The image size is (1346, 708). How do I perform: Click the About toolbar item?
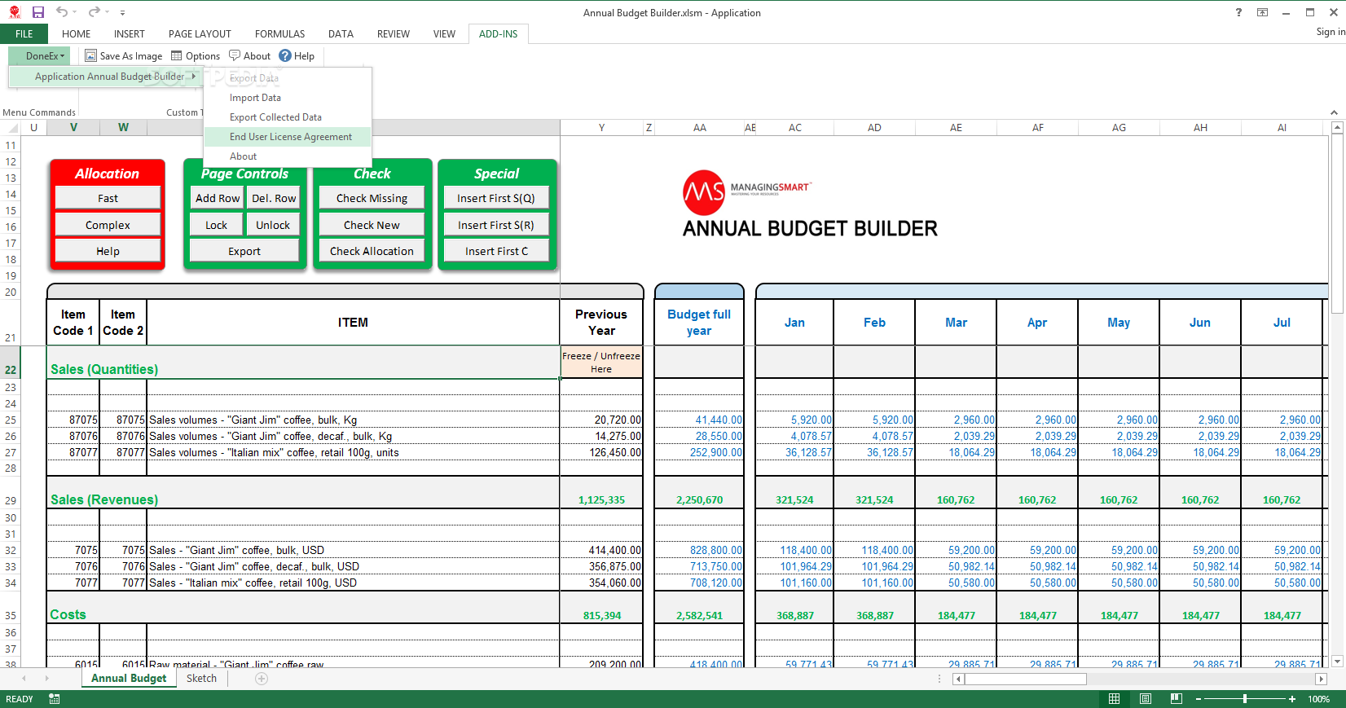click(249, 56)
